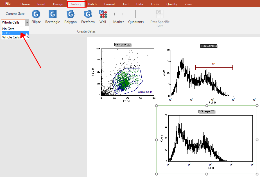The width and height of the screenshot is (260, 177).
Task: Click the Whole Cells gate label on dot plot
Action: pyautogui.click(x=145, y=92)
